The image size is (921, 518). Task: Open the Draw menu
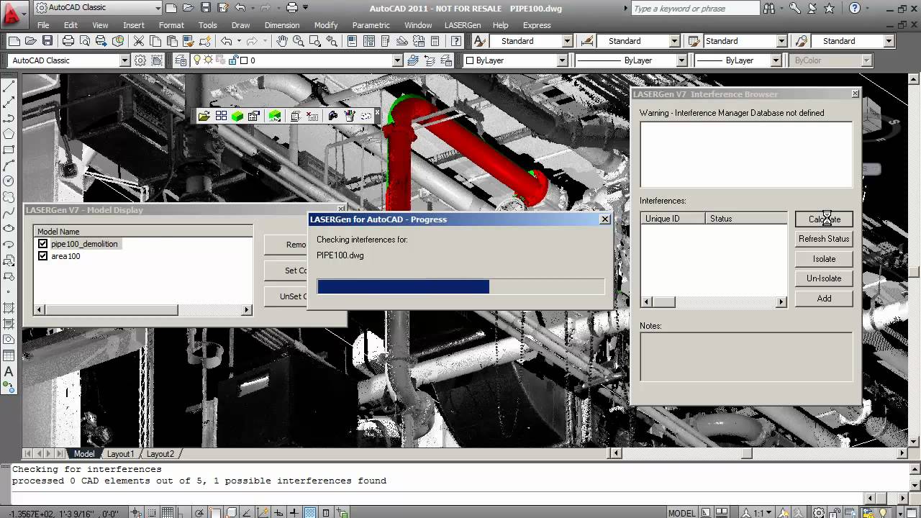coord(240,25)
